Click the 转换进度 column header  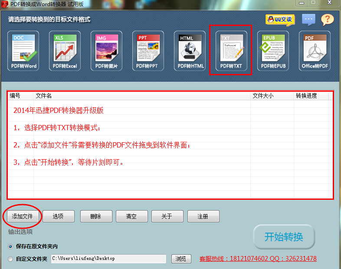pos(311,96)
